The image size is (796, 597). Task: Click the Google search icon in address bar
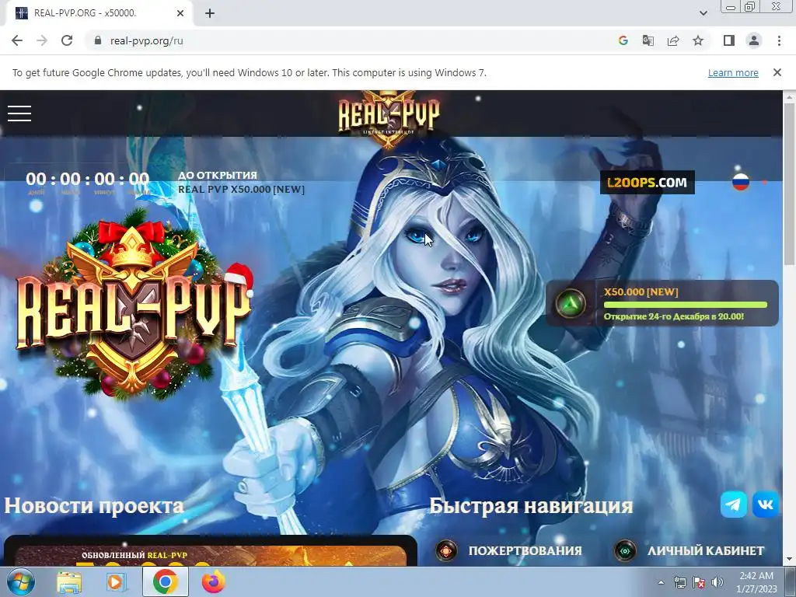point(623,40)
